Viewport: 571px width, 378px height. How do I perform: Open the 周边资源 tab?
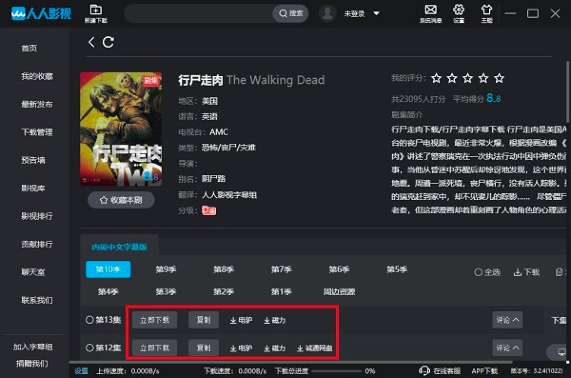(339, 291)
